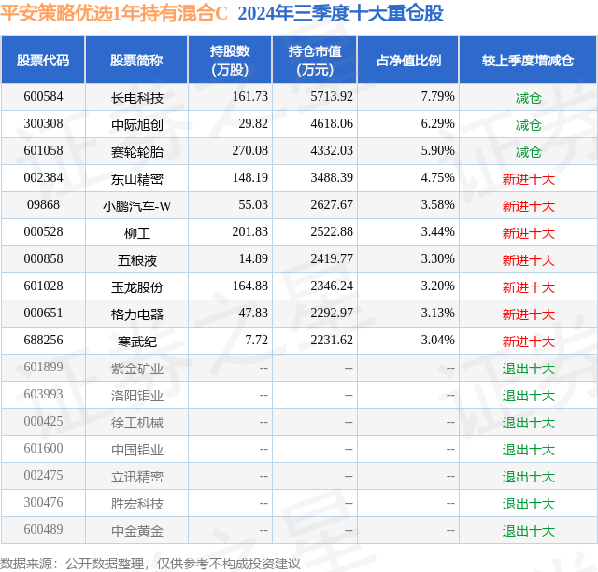Select the 徐工机械 stock name
598x572 pixels.
tap(137, 423)
